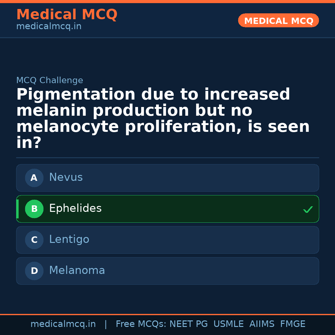The width and height of the screenshot is (335, 335).
Task: Click AIIMS in the footer
Action: [x=262, y=324]
